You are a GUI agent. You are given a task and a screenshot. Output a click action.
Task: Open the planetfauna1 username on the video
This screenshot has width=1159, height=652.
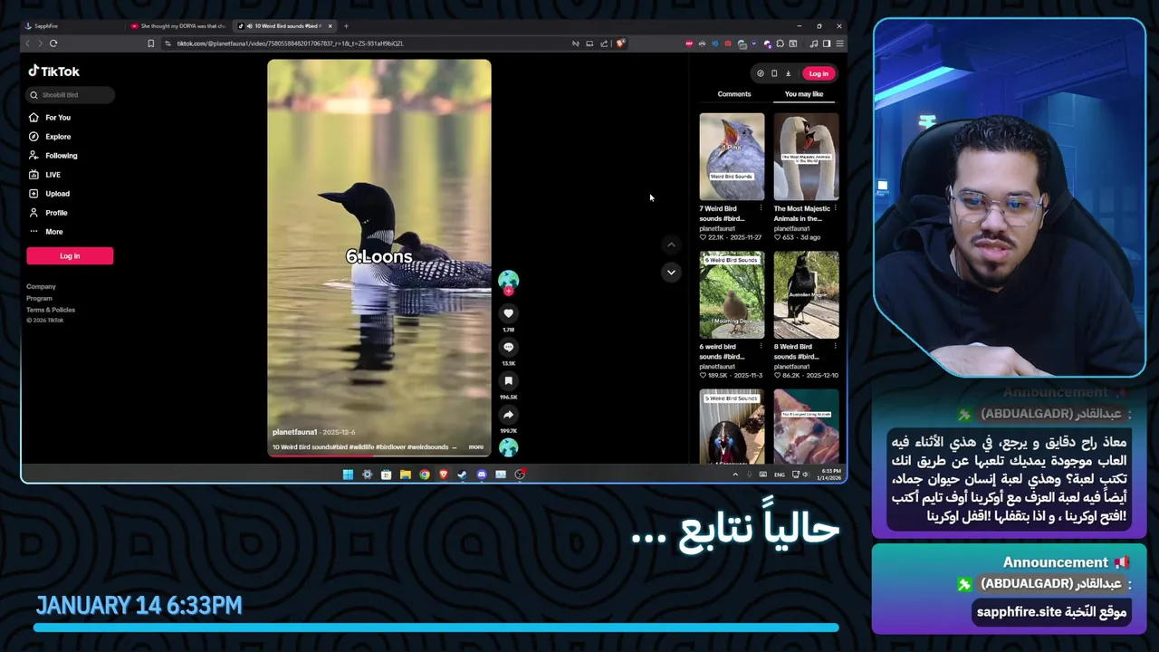[x=294, y=432]
